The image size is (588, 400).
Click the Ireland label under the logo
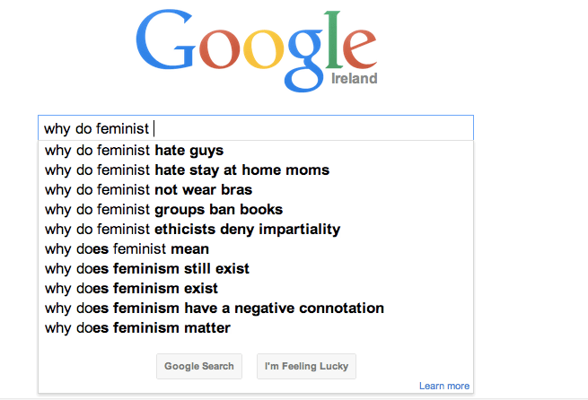click(355, 79)
